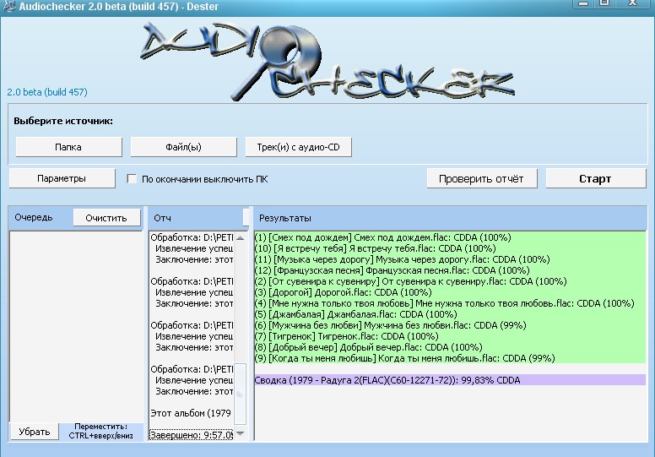Click the Очередь panel header
Screen dimensions: 655x457
34,217
